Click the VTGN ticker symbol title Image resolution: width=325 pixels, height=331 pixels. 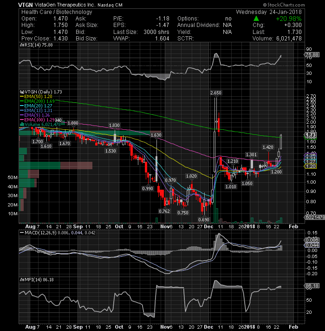(25, 5)
